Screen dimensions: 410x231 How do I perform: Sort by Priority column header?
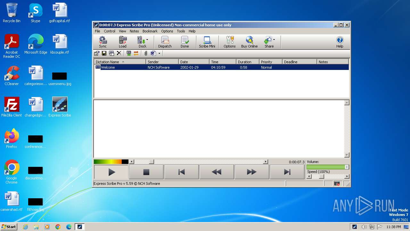[271, 62]
